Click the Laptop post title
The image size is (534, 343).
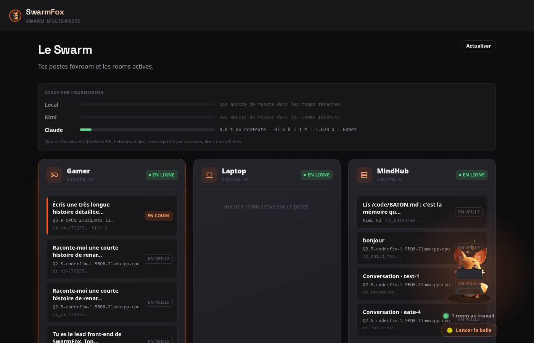pyautogui.click(x=234, y=171)
